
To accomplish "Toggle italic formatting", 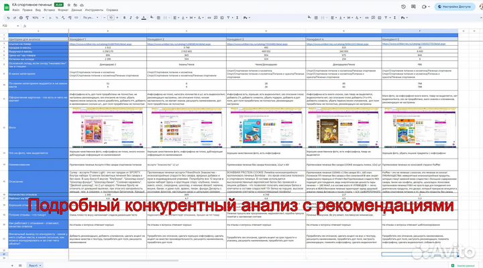I will tap(131, 18).
